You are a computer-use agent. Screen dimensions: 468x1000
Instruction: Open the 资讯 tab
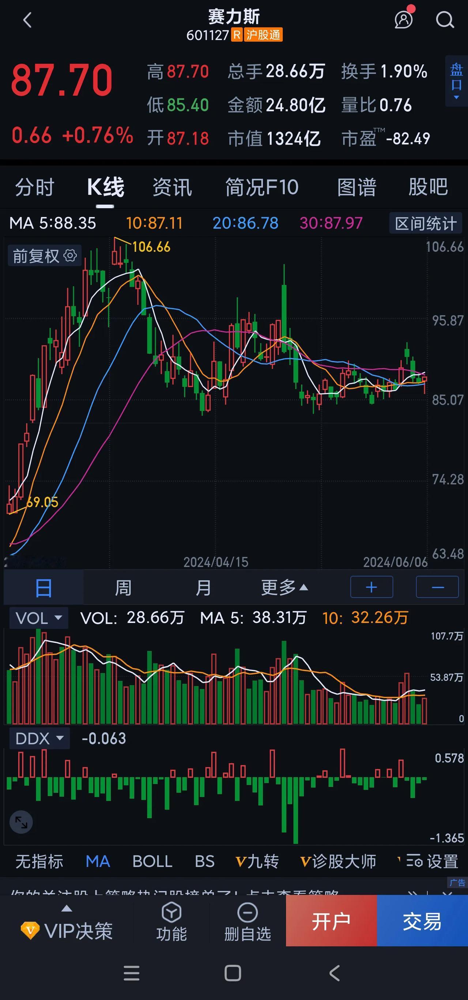click(172, 187)
